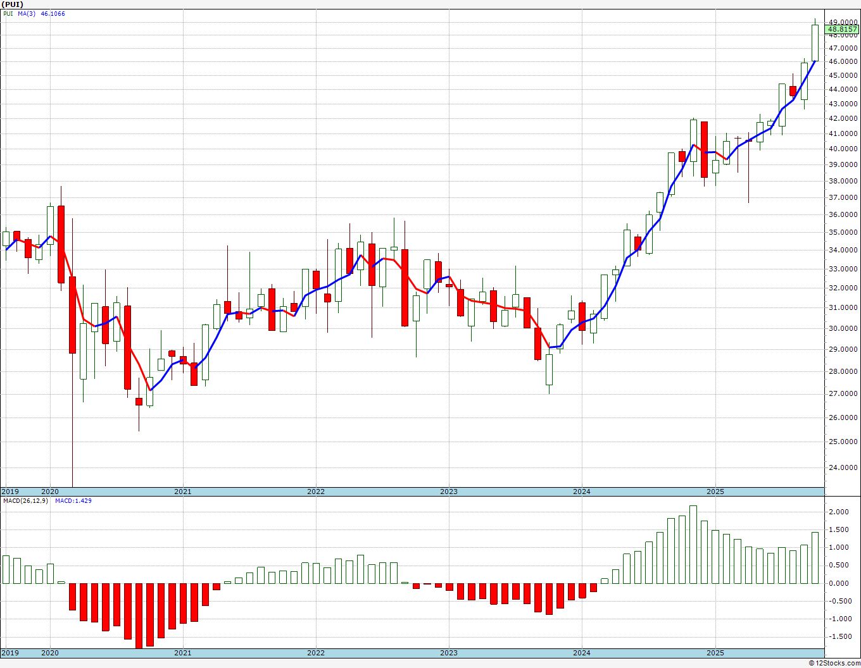Click the 41.0000 price axis label
This screenshot has height=668, width=861.
843,133
